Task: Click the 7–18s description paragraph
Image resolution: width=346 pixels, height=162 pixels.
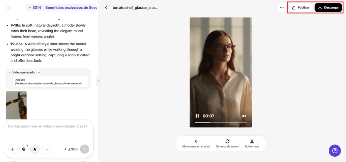Action: pyautogui.click(x=48, y=31)
